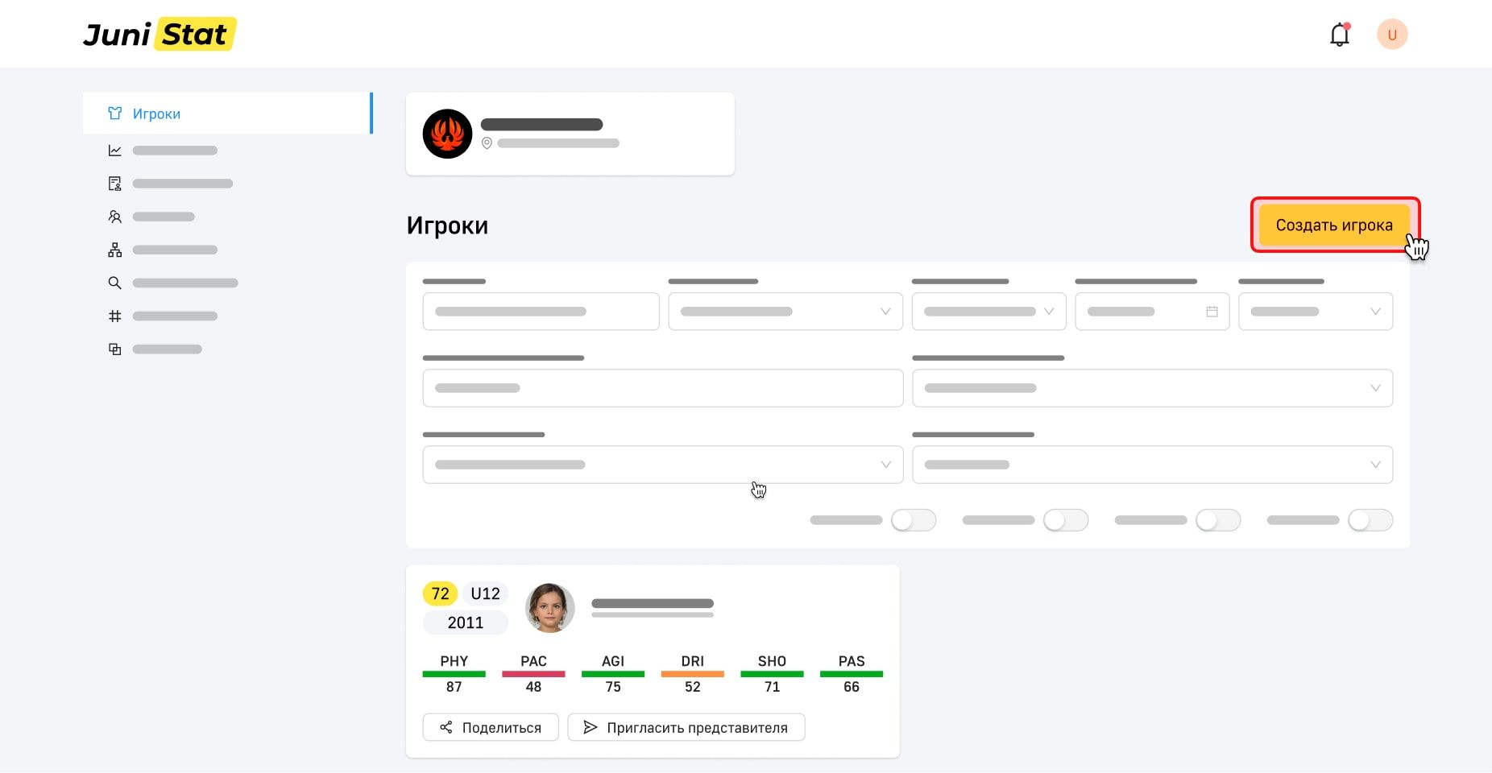This screenshot has width=1492, height=773.
Task: Open the rightmost dropdown in top filter row
Action: point(1315,312)
